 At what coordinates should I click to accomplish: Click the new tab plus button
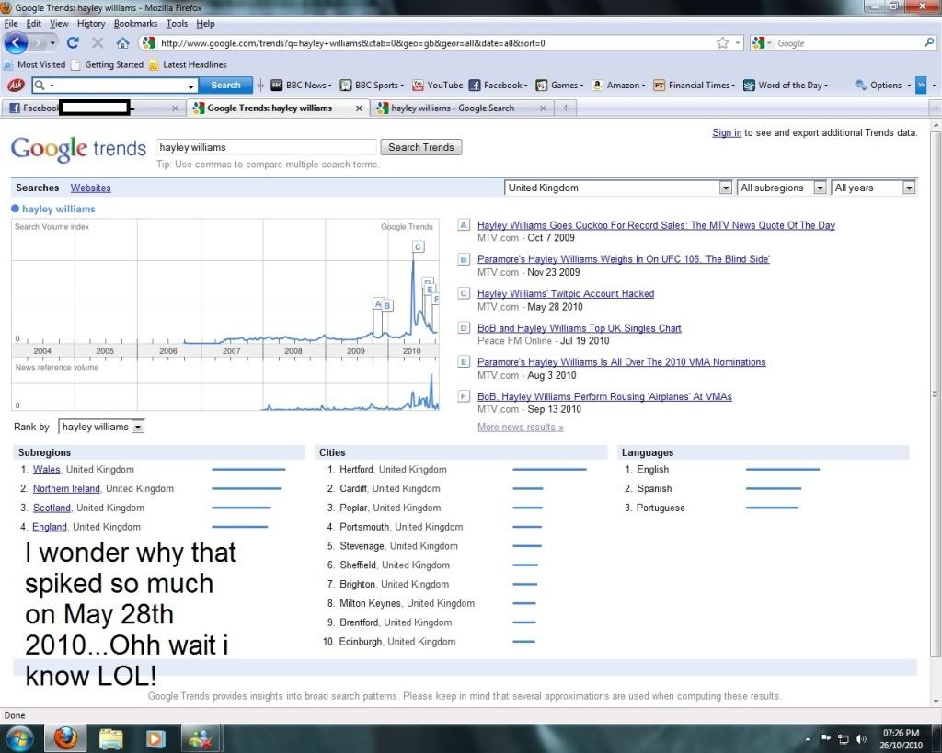click(x=565, y=108)
